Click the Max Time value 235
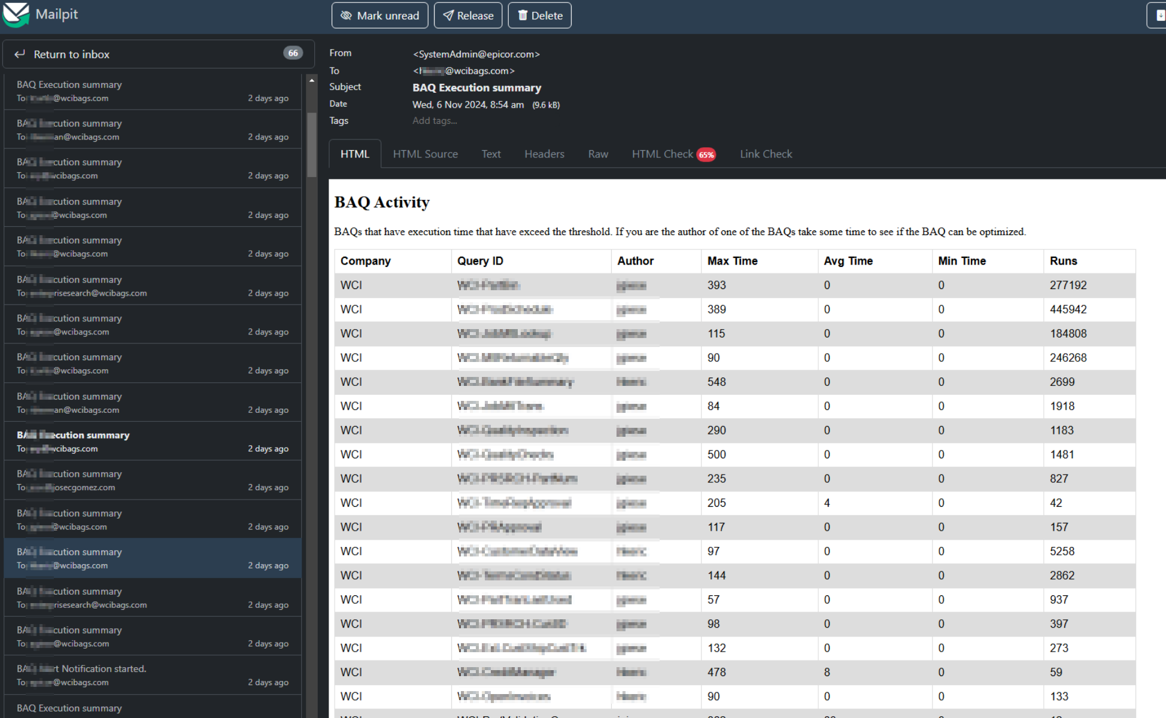Viewport: 1166px width, 718px height. pos(716,479)
